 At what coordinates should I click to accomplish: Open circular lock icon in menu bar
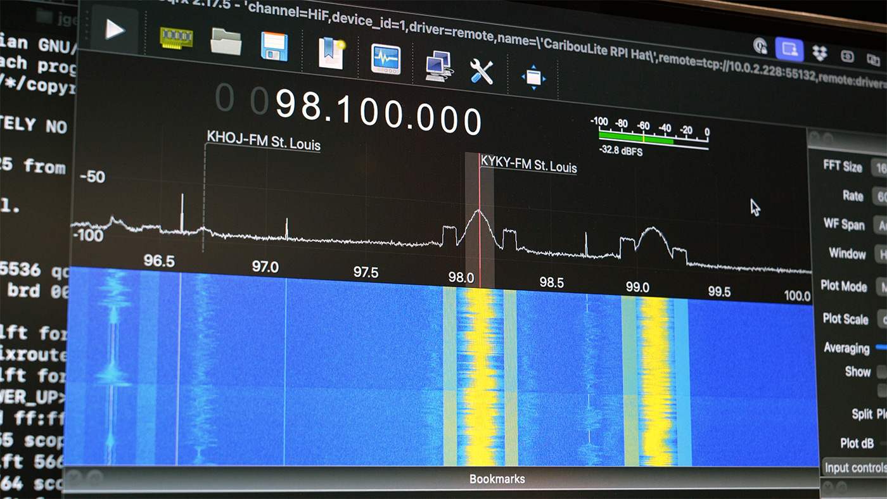click(760, 45)
